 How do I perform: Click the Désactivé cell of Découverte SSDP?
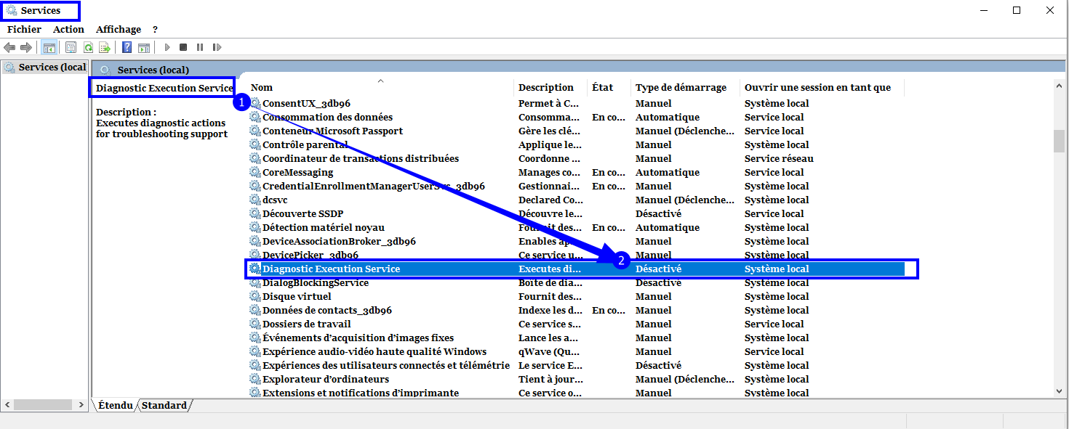[658, 213]
